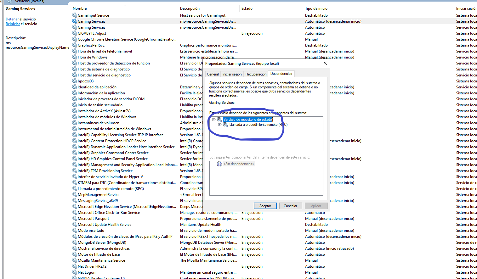Select the Microsoft Passport service icon
The width and height of the screenshot is (477, 279).
click(75, 219)
